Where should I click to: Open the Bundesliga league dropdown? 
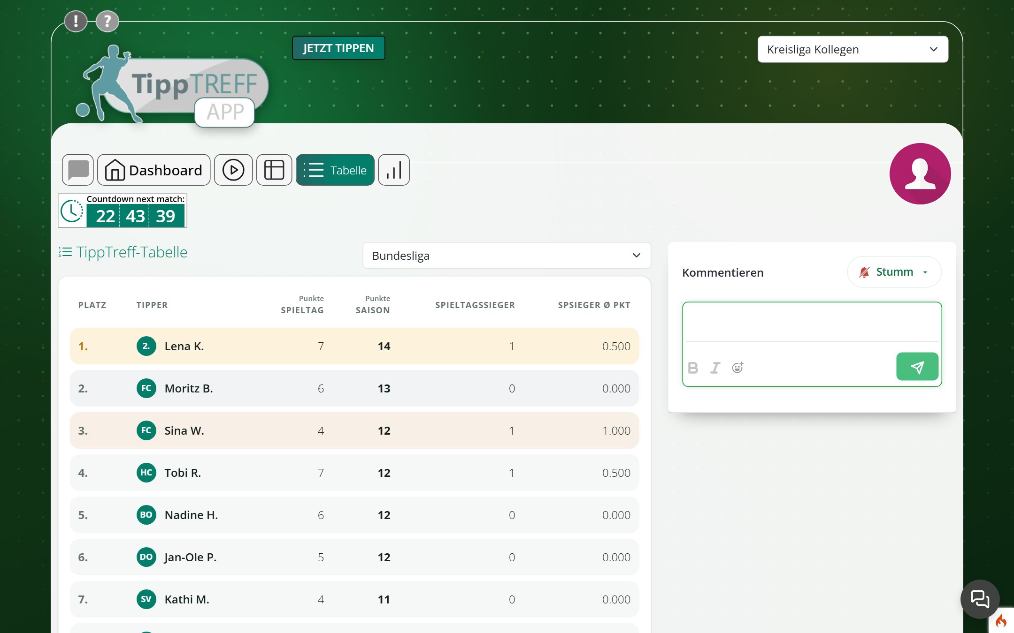point(507,256)
